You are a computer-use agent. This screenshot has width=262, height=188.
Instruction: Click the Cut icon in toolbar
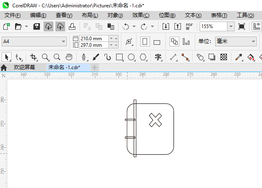[x=87, y=26]
